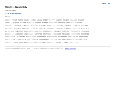Screen dimensions: 140x105
Task: Click the word MARZIPANNED
Action: [x=68, y=40]
